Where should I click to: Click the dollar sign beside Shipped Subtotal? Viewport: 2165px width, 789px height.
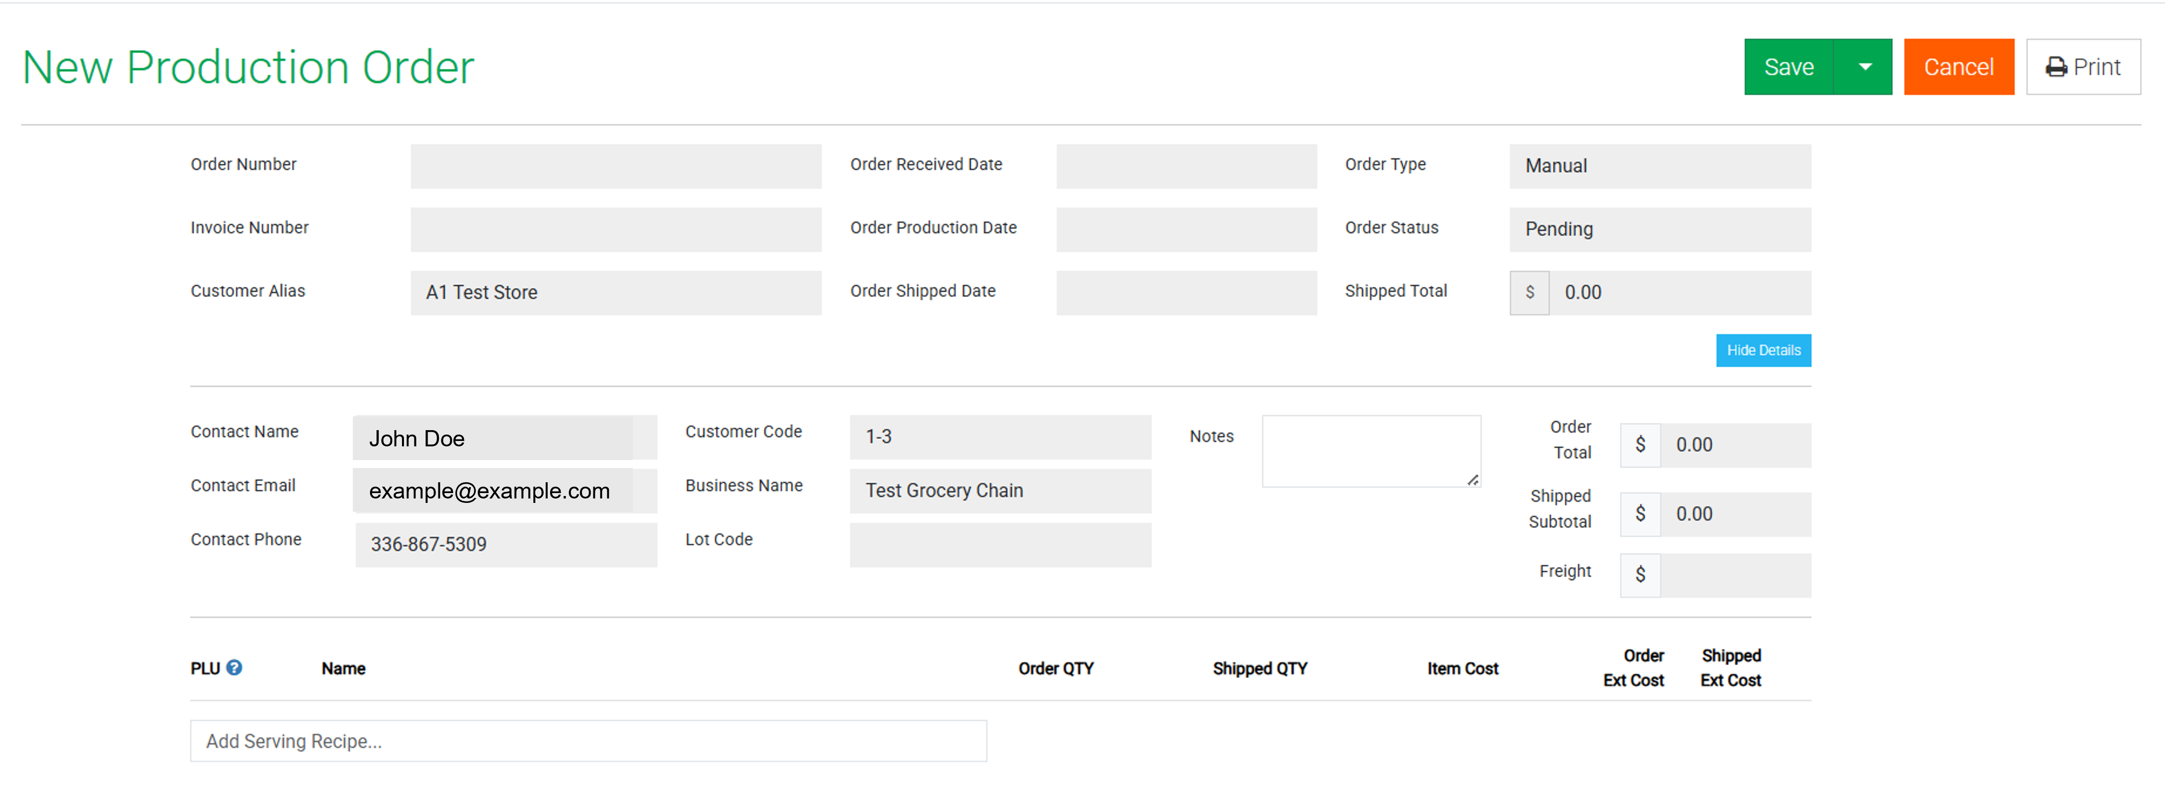coord(1639,514)
